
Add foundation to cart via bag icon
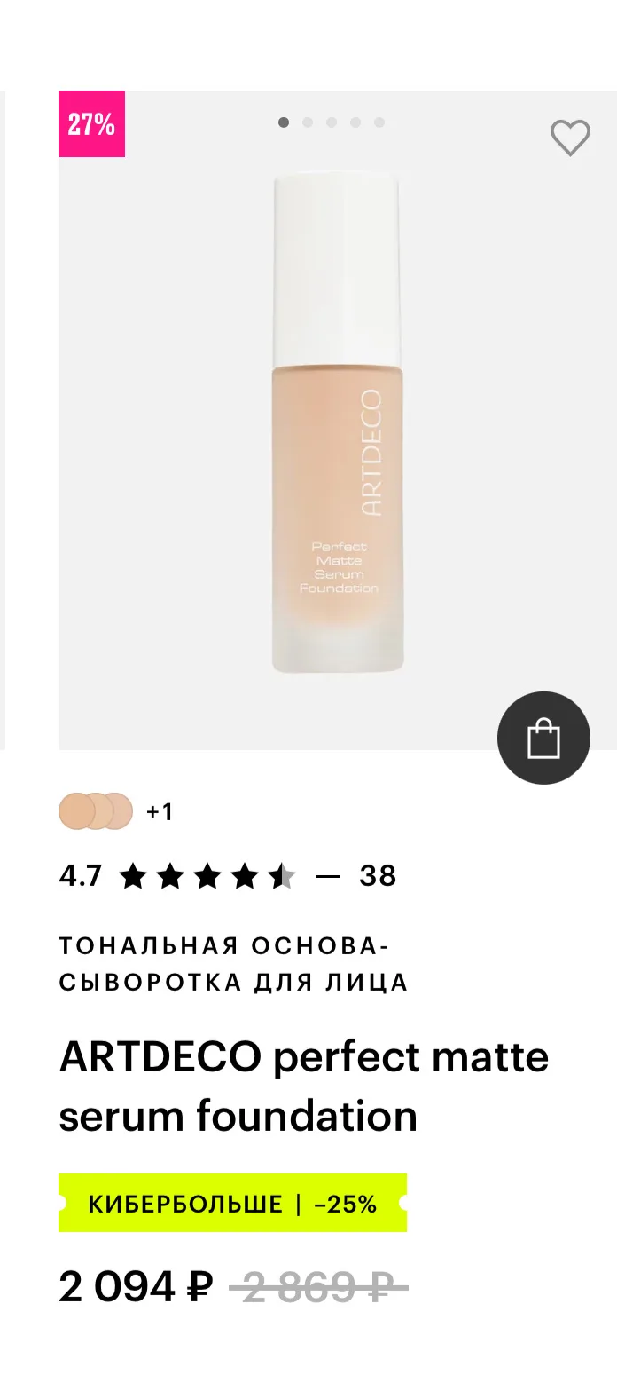[x=543, y=738]
